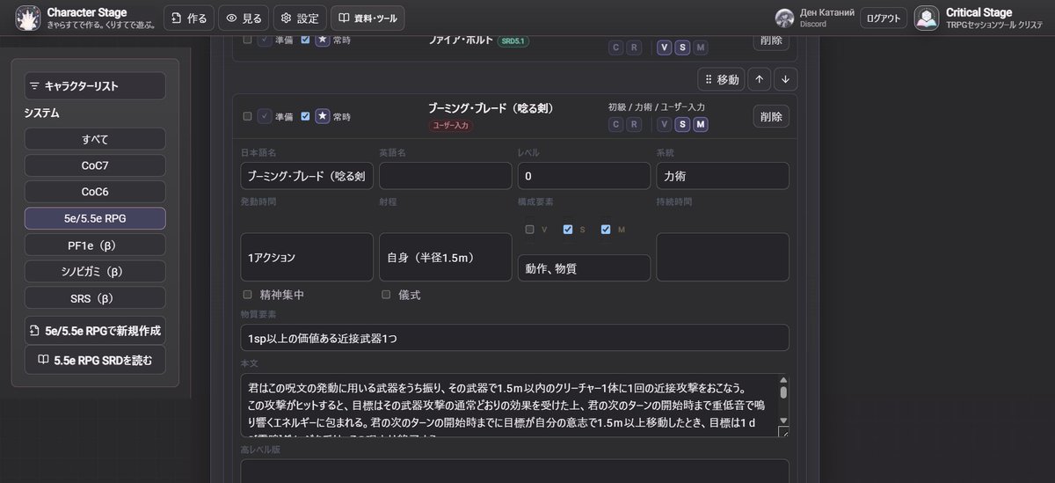Click 5e/5.5e RPGで新規作成 button
The width and height of the screenshot is (1055, 483).
point(95,331)
